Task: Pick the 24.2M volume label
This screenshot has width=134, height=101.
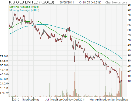Action: [x=4, y=84]
